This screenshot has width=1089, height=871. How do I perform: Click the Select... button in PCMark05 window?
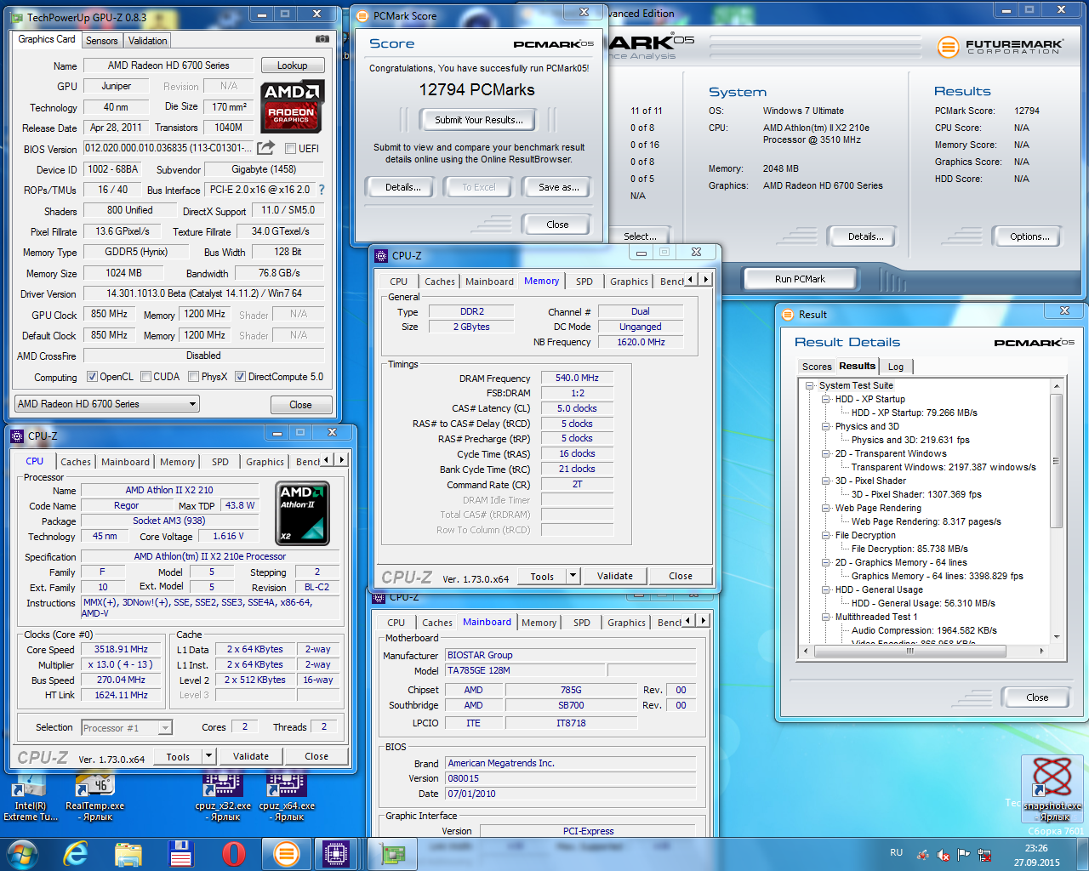[640, 236]
